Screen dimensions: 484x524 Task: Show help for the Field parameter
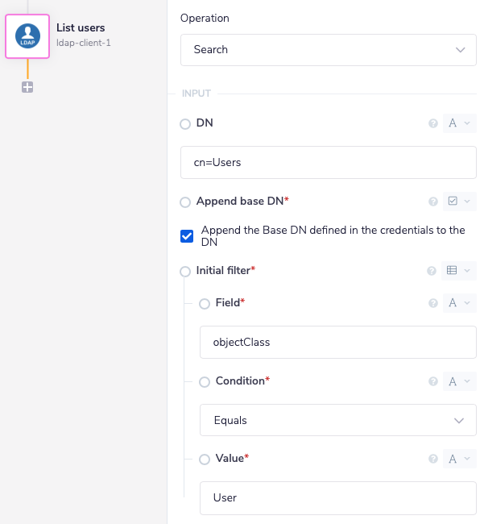(x=433, y=303)
